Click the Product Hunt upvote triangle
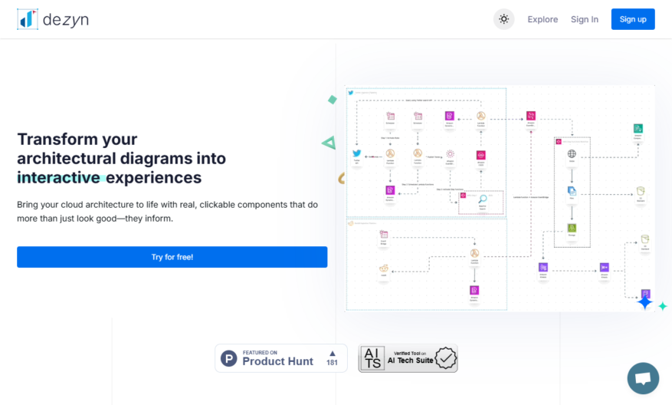The width and height of the screenshot is (672, 405). [332, 354]
